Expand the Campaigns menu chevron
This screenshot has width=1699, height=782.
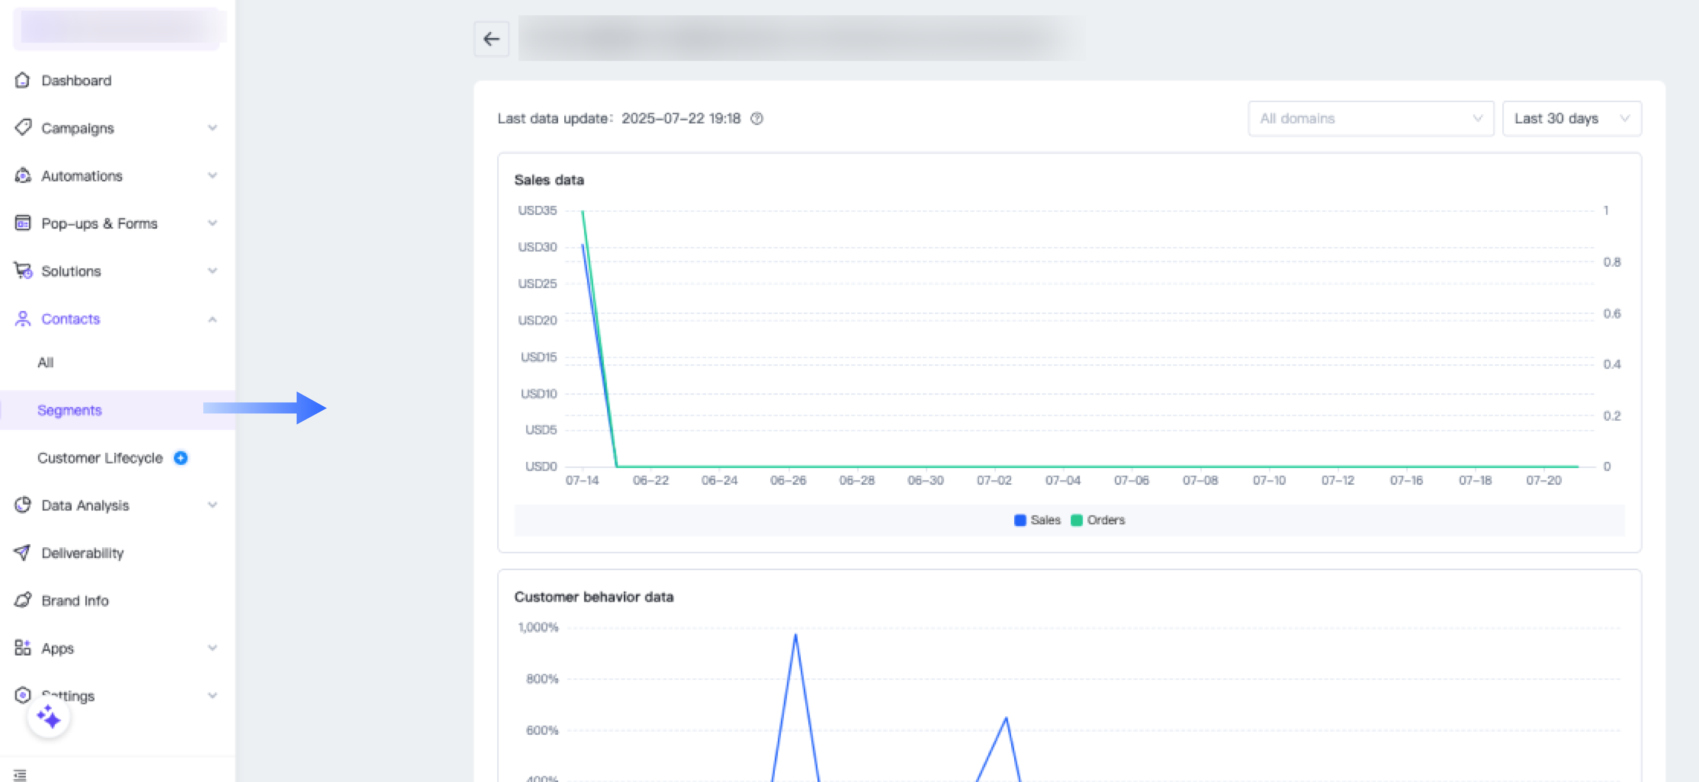point(212,128)
